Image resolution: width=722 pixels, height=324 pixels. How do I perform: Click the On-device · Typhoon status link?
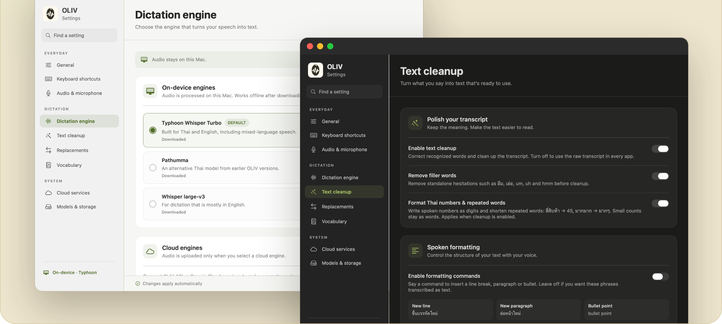70,272
